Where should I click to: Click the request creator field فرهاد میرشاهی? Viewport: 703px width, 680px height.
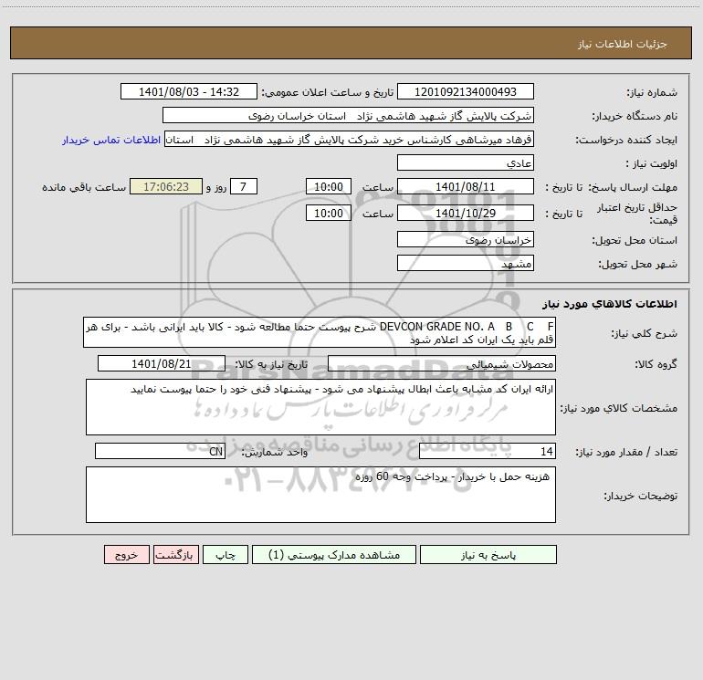pos(350,139)
